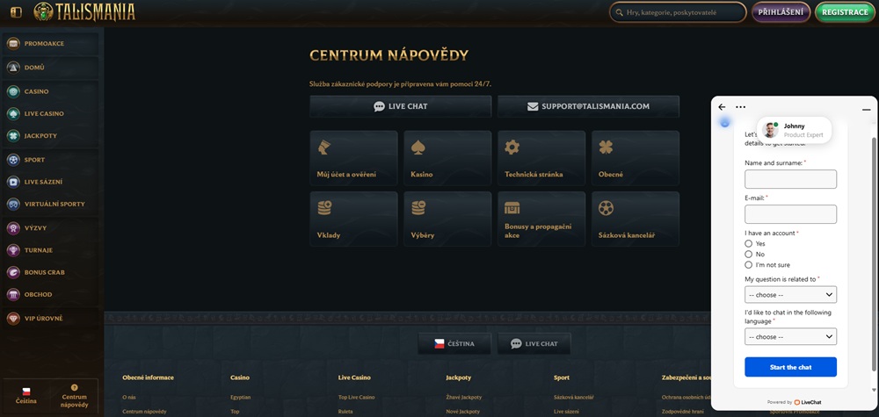Open Sázková kancelář help category

[636, 219]
